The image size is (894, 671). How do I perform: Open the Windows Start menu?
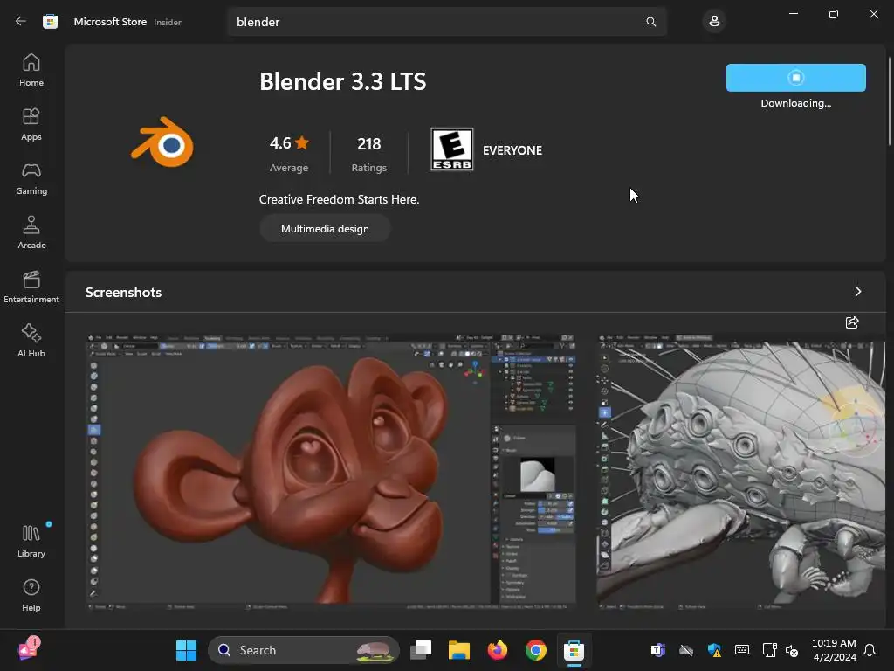[187, 650]
